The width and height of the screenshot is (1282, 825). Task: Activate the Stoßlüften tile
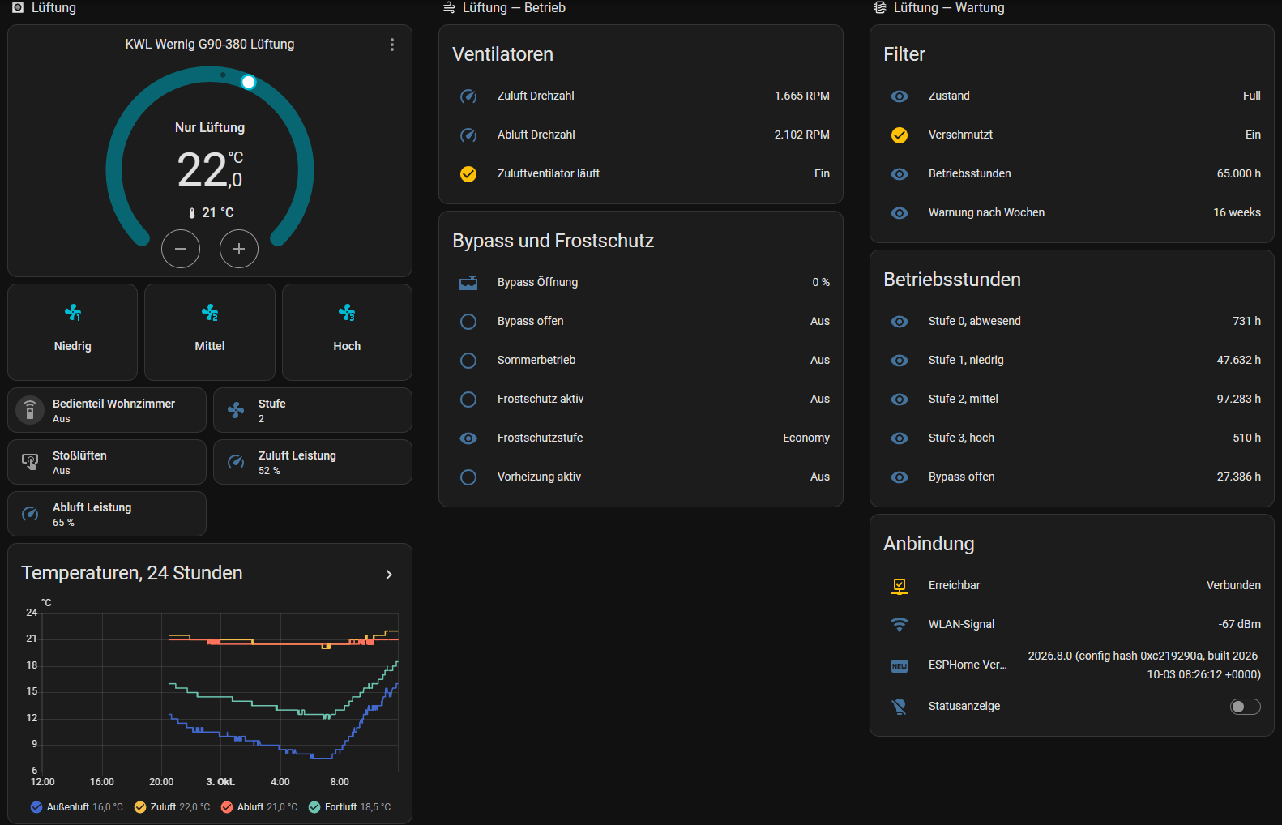(x=107, y=462)
